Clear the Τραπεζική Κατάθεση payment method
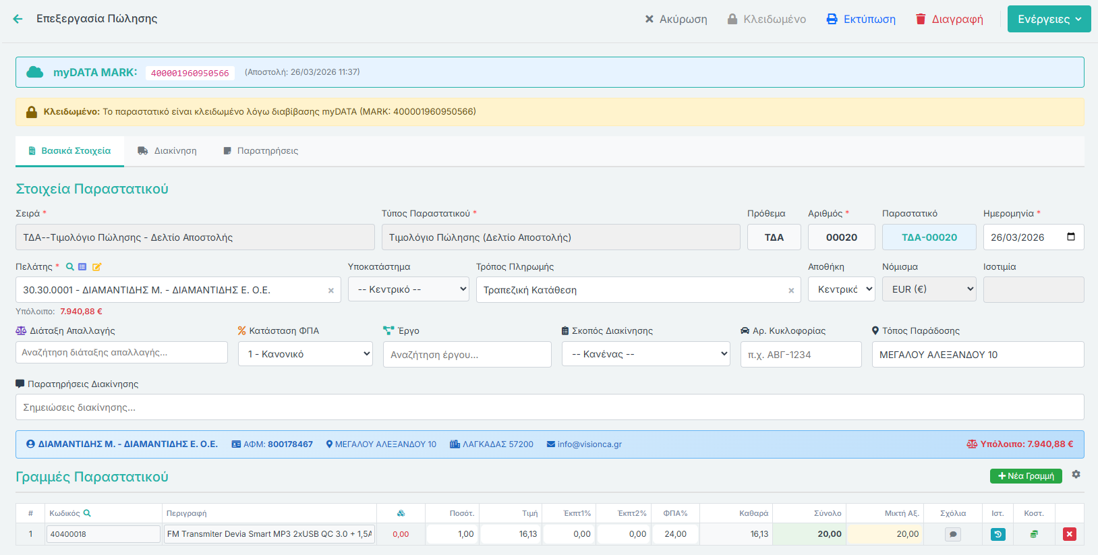 [790, 291]
